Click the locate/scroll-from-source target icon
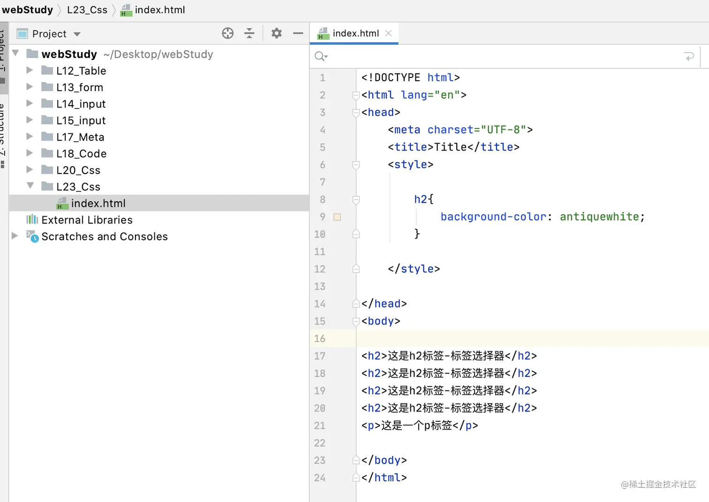Viewport: 709px width, 502px height. click(x=228, y=33)
